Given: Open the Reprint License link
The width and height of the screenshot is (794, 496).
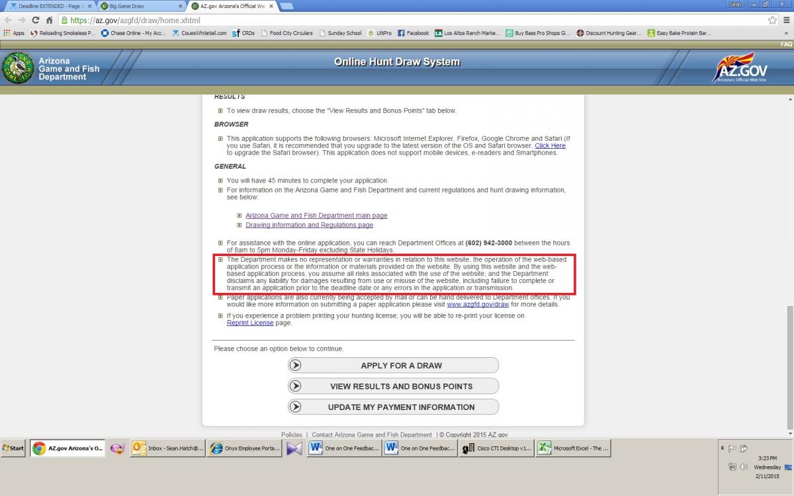Looking at the screenshot, I should point(250,323).
